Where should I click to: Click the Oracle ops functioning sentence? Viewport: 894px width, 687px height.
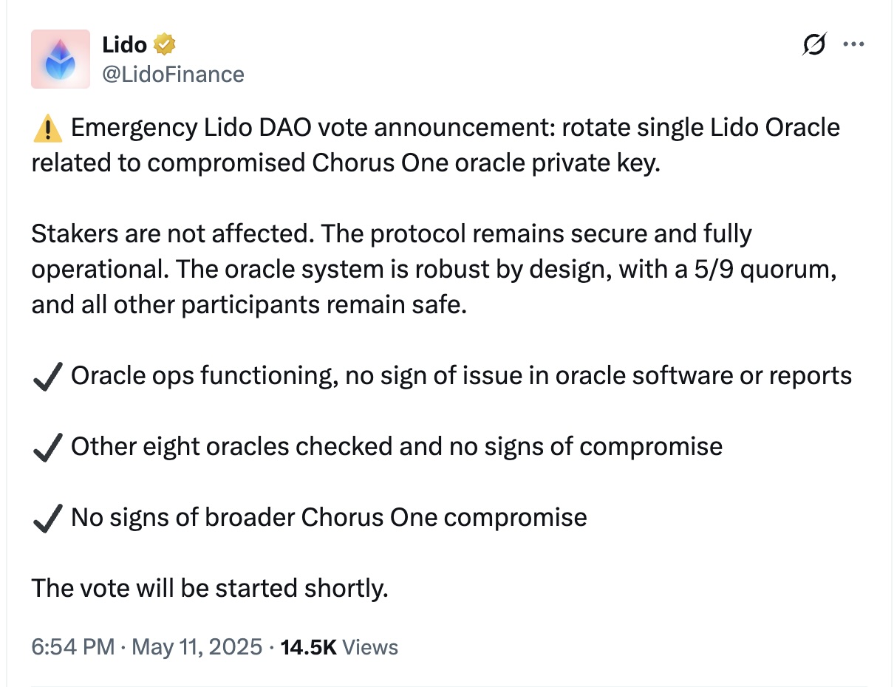click(461, 376)
